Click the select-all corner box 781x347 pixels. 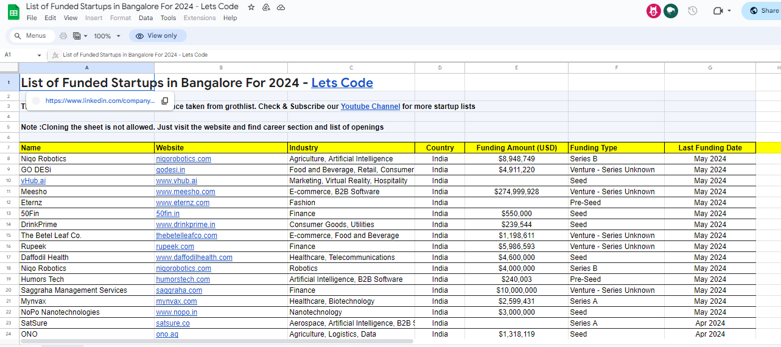9,68
